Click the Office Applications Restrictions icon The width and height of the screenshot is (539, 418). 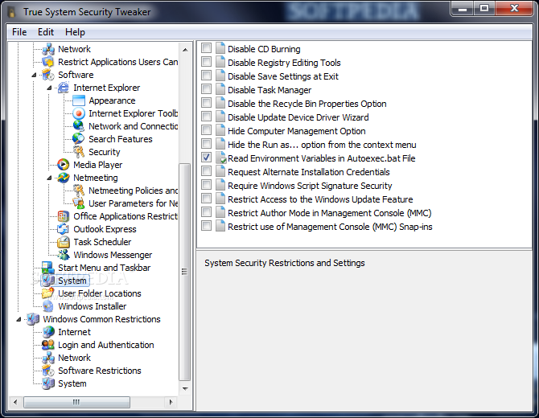click(x=64, y=216)
